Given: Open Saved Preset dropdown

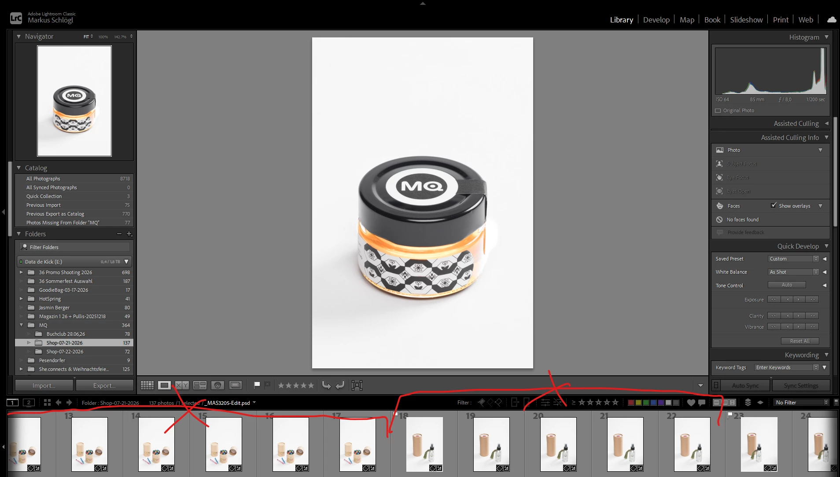Looking at the screenshot, I should pyautogui.click(x=793, y=259).
